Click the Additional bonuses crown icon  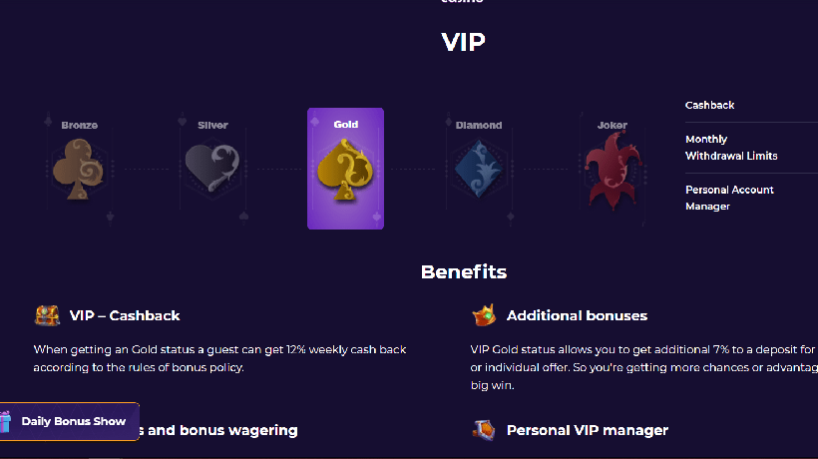click(x=484, y=315)
